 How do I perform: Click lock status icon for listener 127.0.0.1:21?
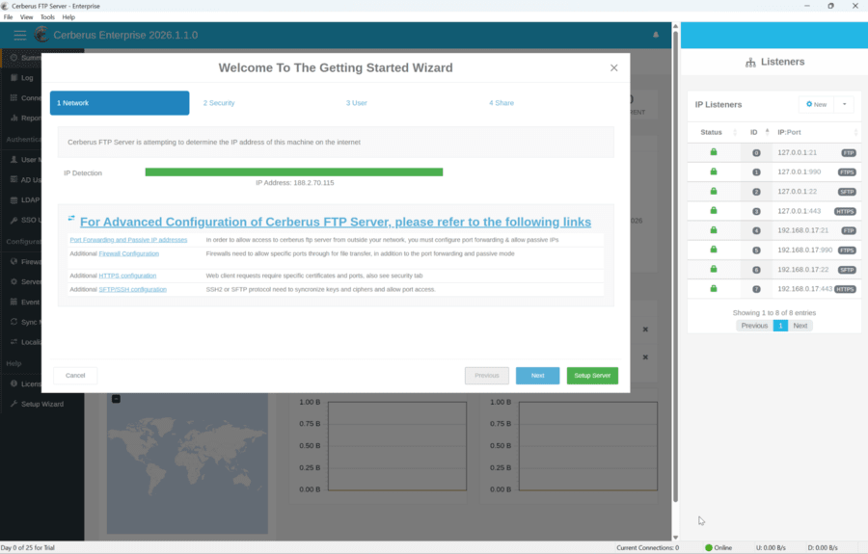[x=714, y=152]
